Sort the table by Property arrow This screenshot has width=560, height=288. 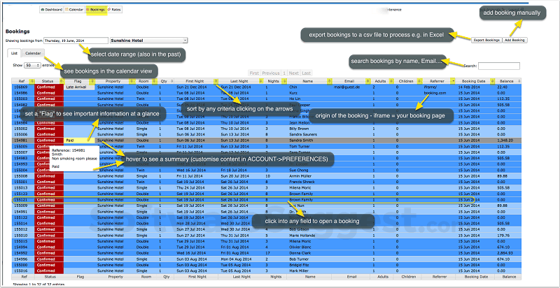[131, 81]
